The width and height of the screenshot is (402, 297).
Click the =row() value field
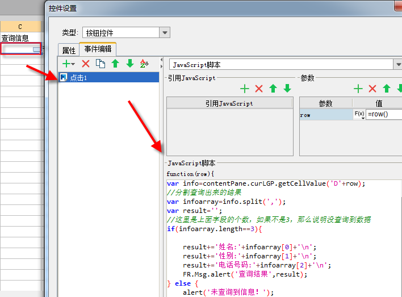(x=384, y=114)
